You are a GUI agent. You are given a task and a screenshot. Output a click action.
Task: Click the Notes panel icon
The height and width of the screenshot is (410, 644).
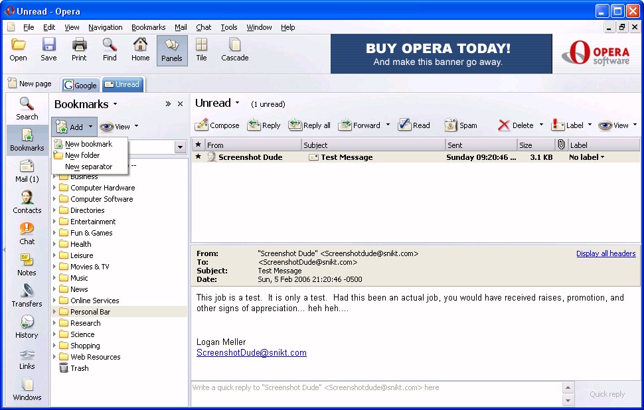coord(27,264)
